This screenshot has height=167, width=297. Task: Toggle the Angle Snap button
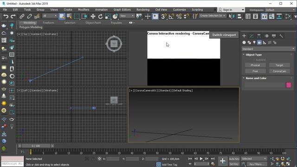tap(171, 17)
